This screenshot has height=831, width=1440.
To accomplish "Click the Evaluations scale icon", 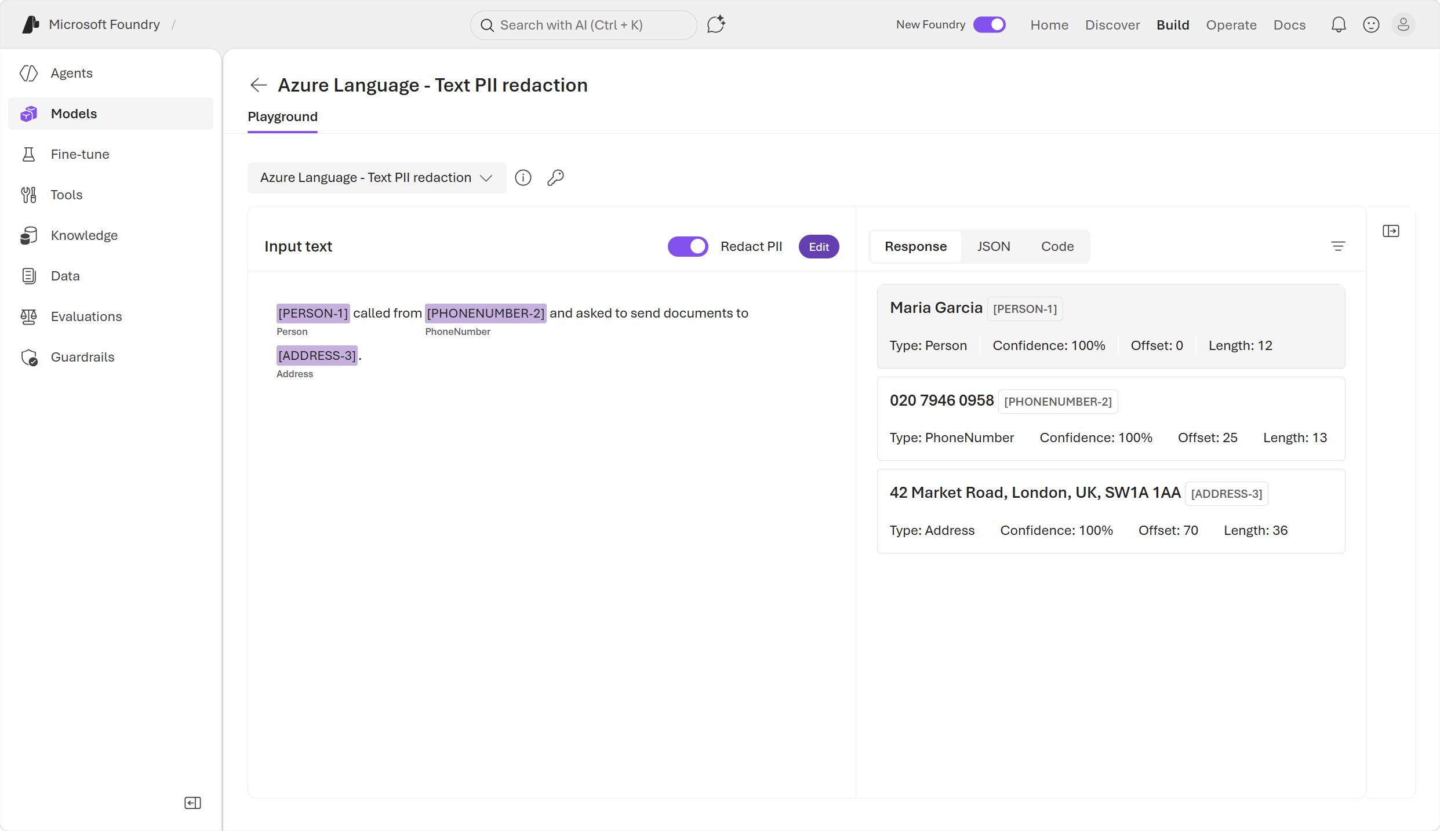I will click(x=29, y=316).
